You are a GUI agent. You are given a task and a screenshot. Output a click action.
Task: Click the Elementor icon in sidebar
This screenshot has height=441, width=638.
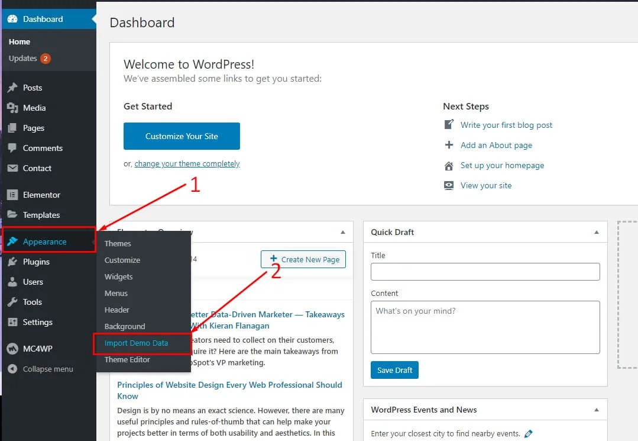click(12, 195)
